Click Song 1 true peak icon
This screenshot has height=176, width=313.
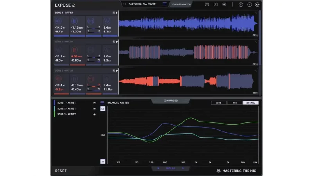[74, 21]
